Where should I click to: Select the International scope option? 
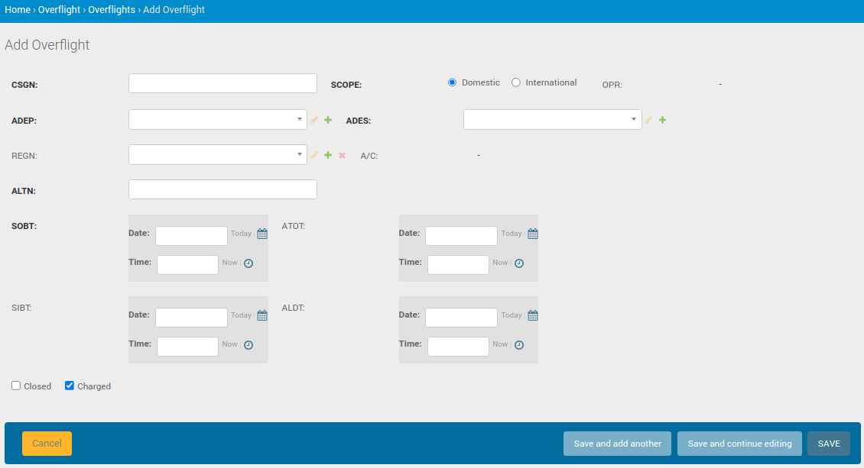pyautogui.click(x=516, y=82)
